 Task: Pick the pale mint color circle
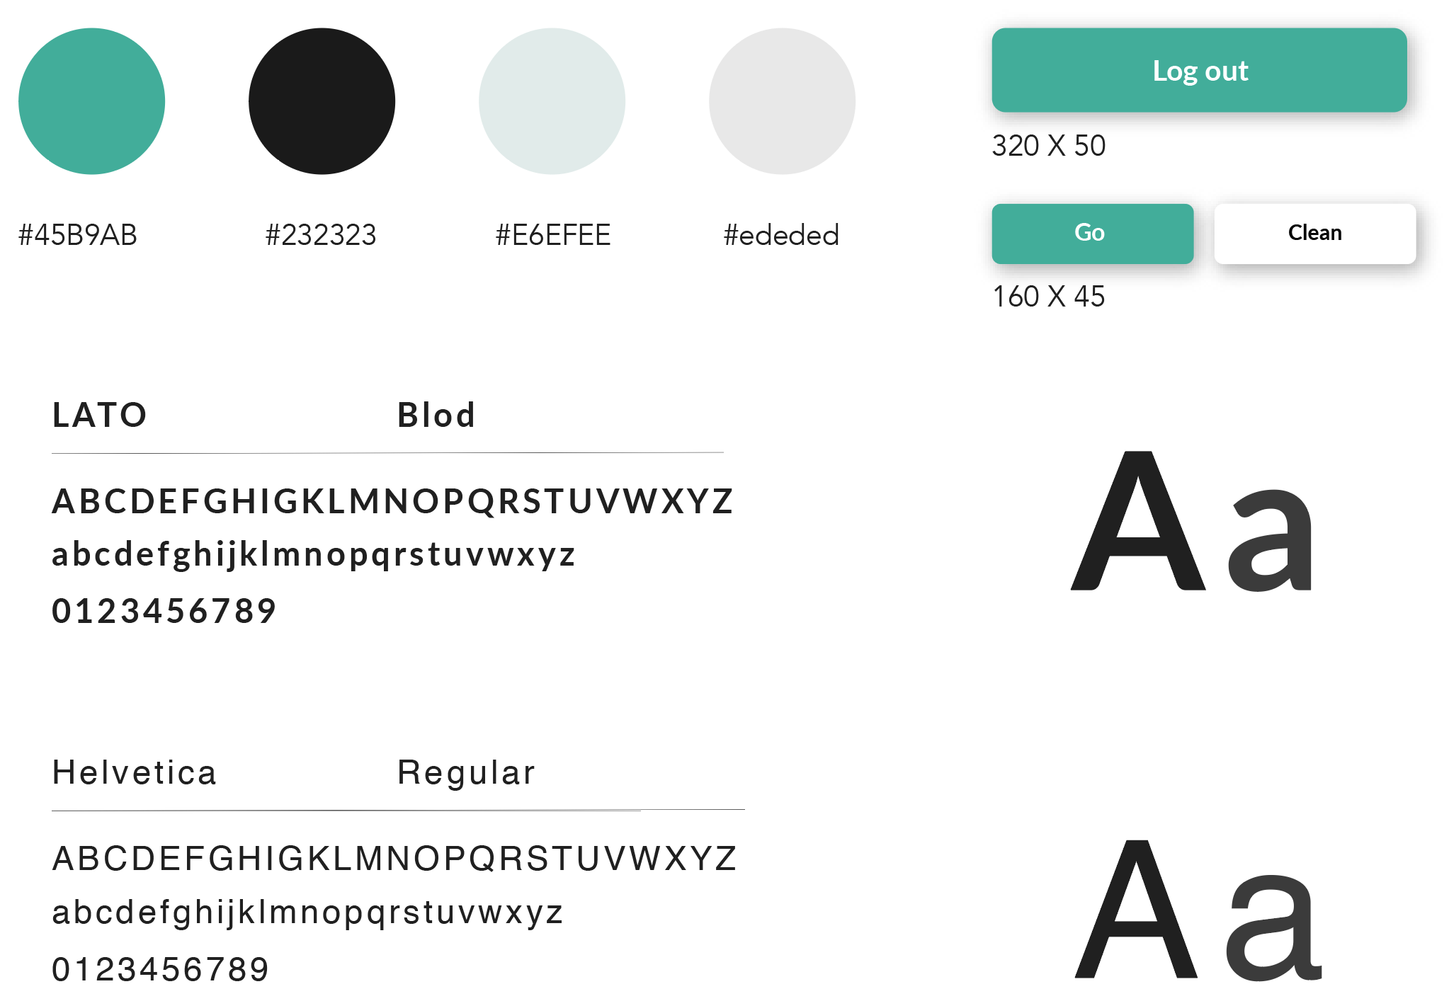pyautogui.click(x=552, y=101)
